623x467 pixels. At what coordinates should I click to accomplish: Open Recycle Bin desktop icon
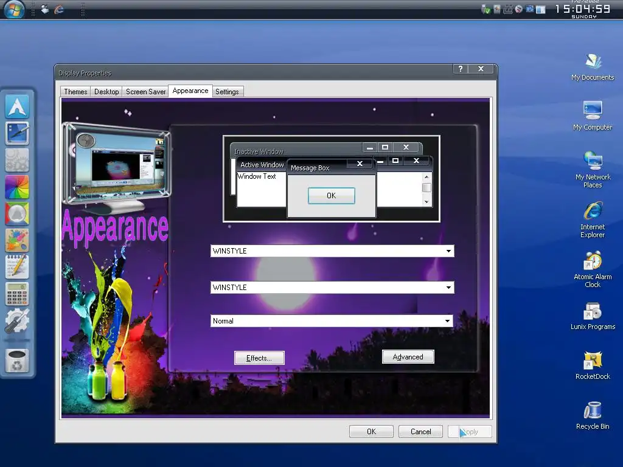click(593, 415)
